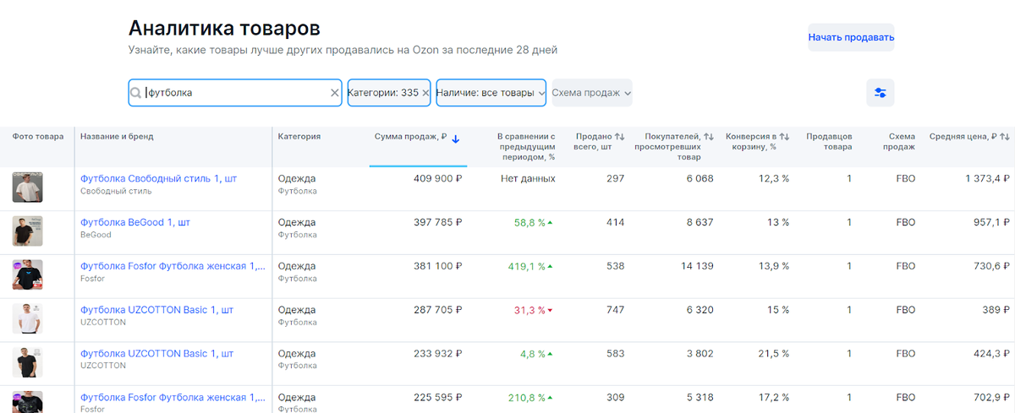Click the 957,1 ₽ average price

991,222
